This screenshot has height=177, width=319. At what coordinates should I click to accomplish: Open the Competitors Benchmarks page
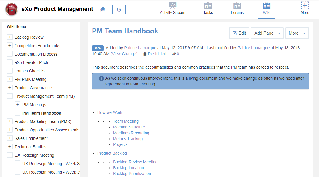pyautogui.click(x=38, y=46)
